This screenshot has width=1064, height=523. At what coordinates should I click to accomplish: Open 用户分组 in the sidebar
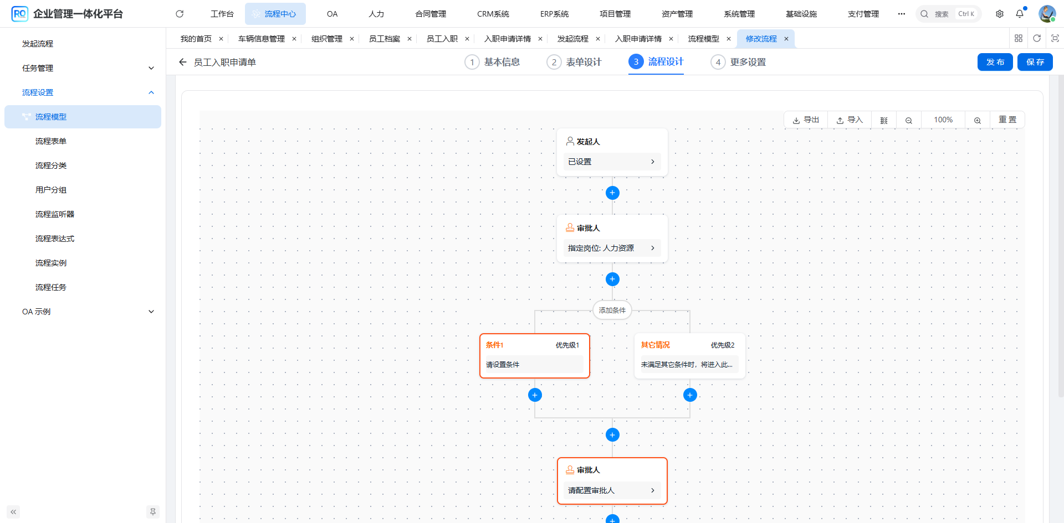83,190
